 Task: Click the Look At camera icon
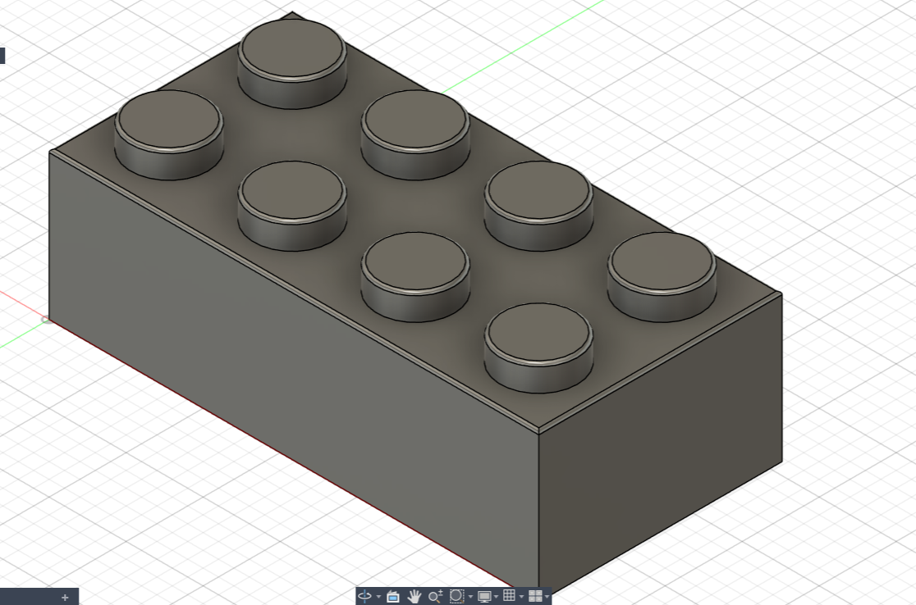(393, 596)
